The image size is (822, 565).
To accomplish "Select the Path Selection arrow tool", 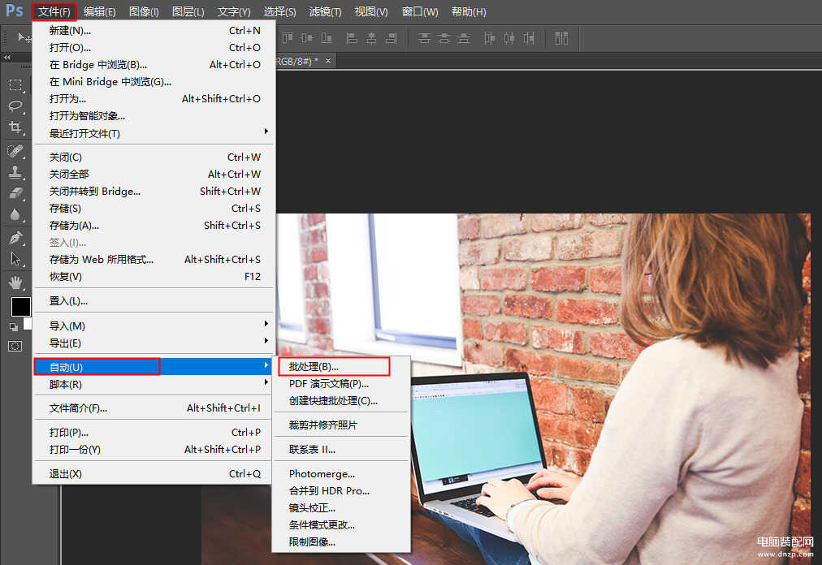I will pyautogui.click(x=15, y=259).
